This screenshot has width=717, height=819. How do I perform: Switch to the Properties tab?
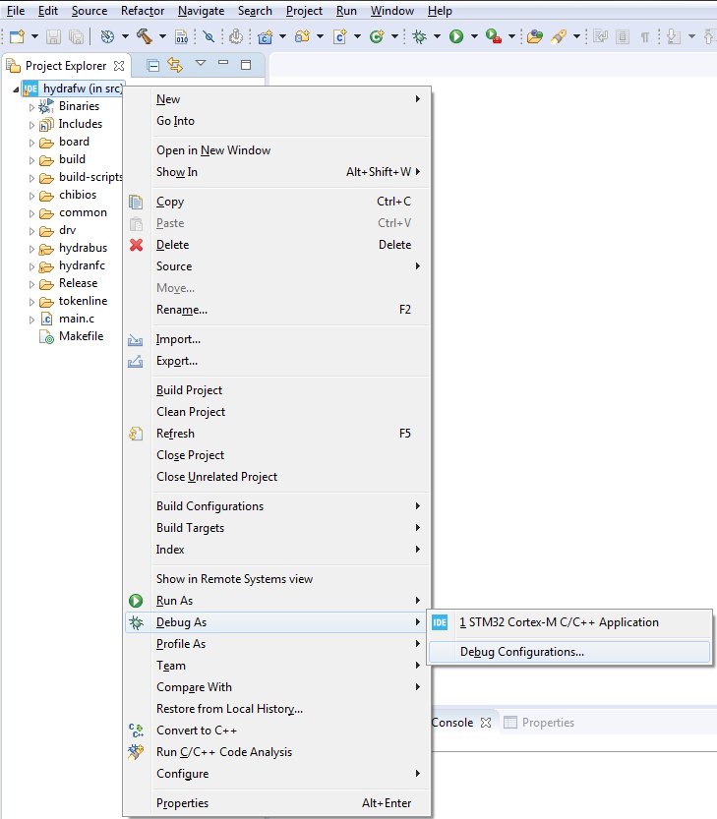click(x=539, y=723)
